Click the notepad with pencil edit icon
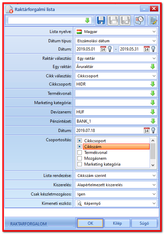The height and width of the screenshot is (234, 164). (153, 20)
